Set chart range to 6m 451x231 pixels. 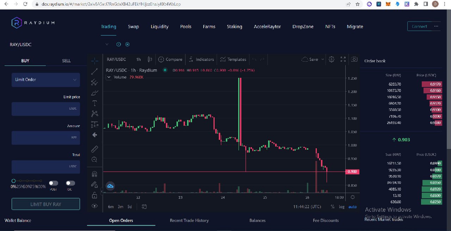tap(111, 207)
